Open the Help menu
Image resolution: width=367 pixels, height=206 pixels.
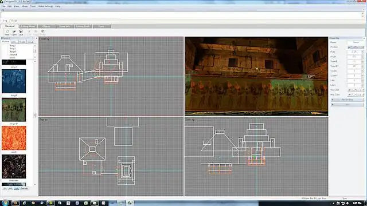[57, 6]
